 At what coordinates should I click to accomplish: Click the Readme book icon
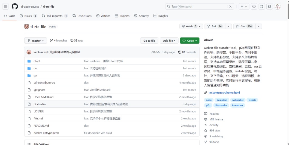point(206,114)
